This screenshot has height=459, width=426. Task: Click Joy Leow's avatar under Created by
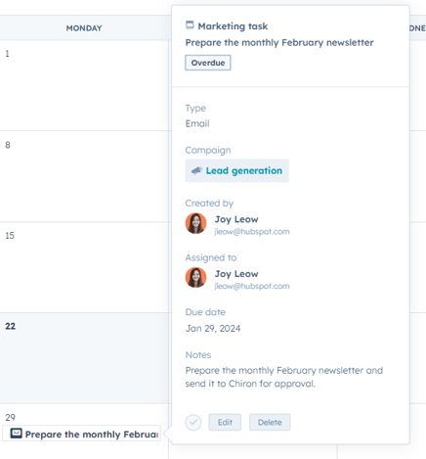click(x=195, y=223)
